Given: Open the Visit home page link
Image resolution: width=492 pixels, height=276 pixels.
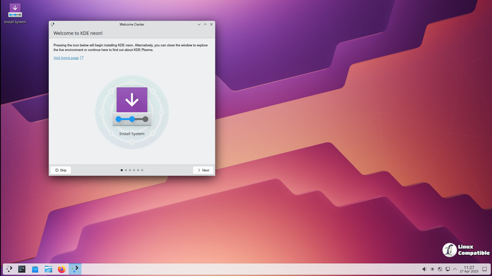Looking at the screenshot, I should [66, 58].
